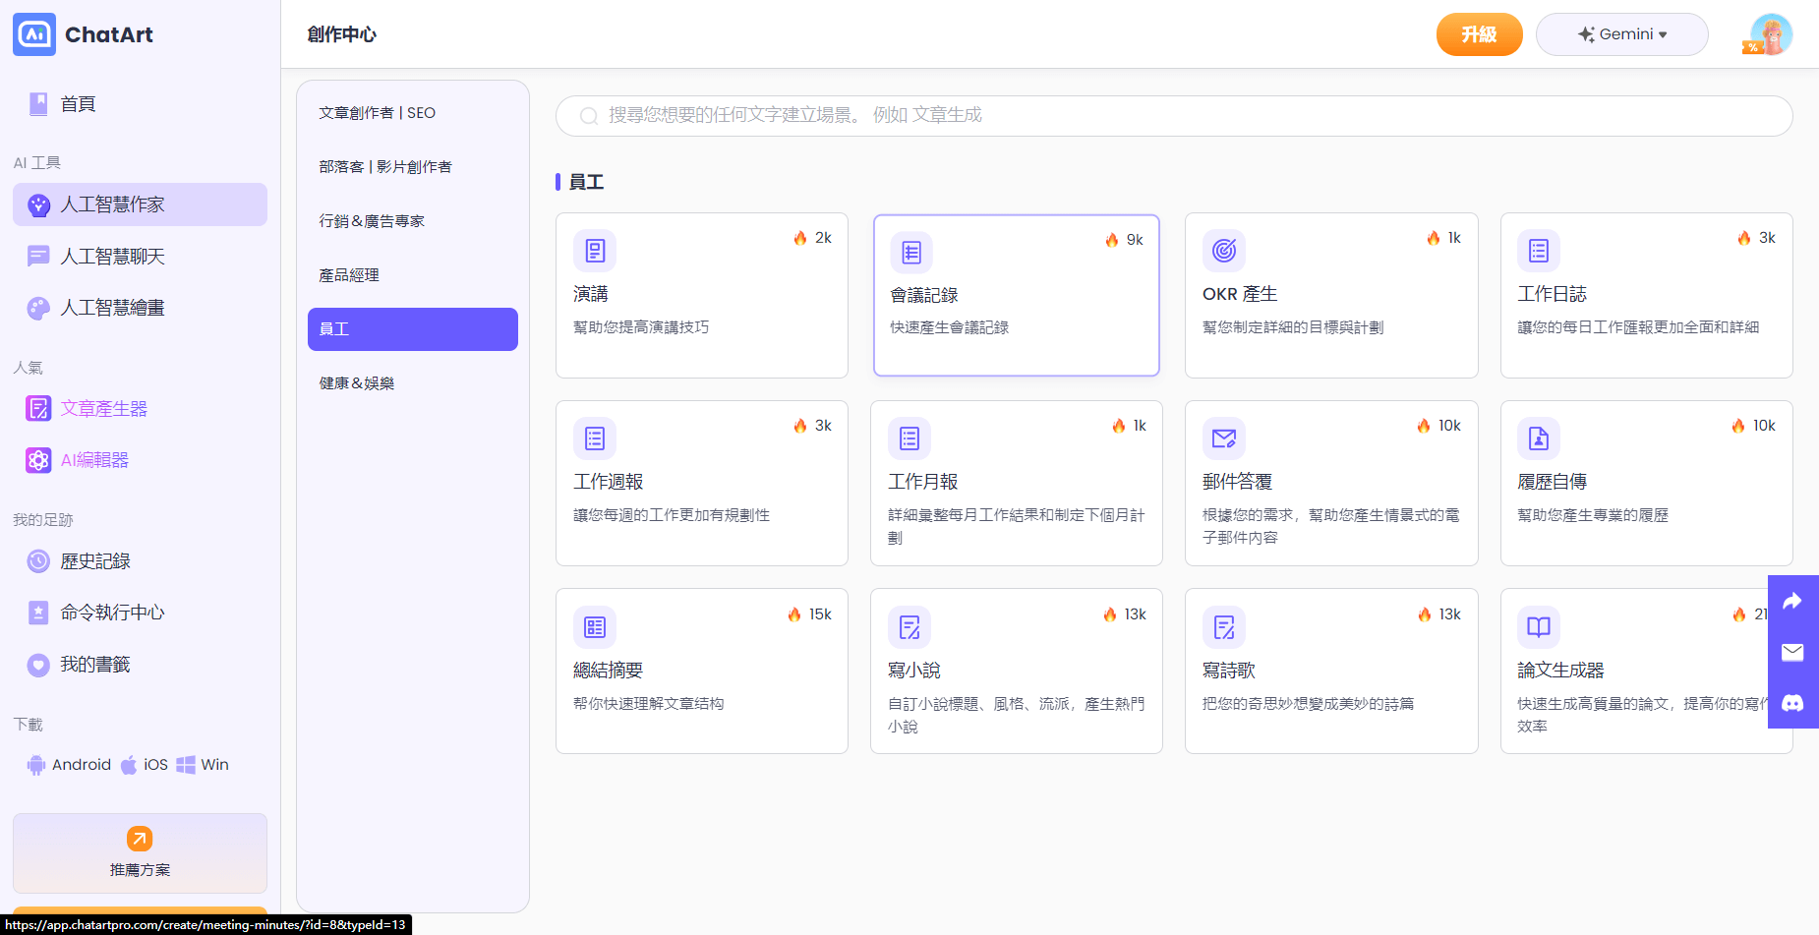The image size is (1819, 935).
Task: Click 讓您每週的工作更加有規劃性 text
Action: click(x=672, y=515)
